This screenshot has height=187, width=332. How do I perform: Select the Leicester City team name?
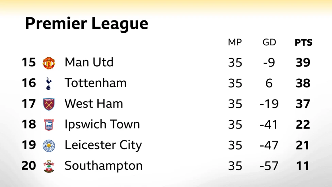[x=103, y=145]
